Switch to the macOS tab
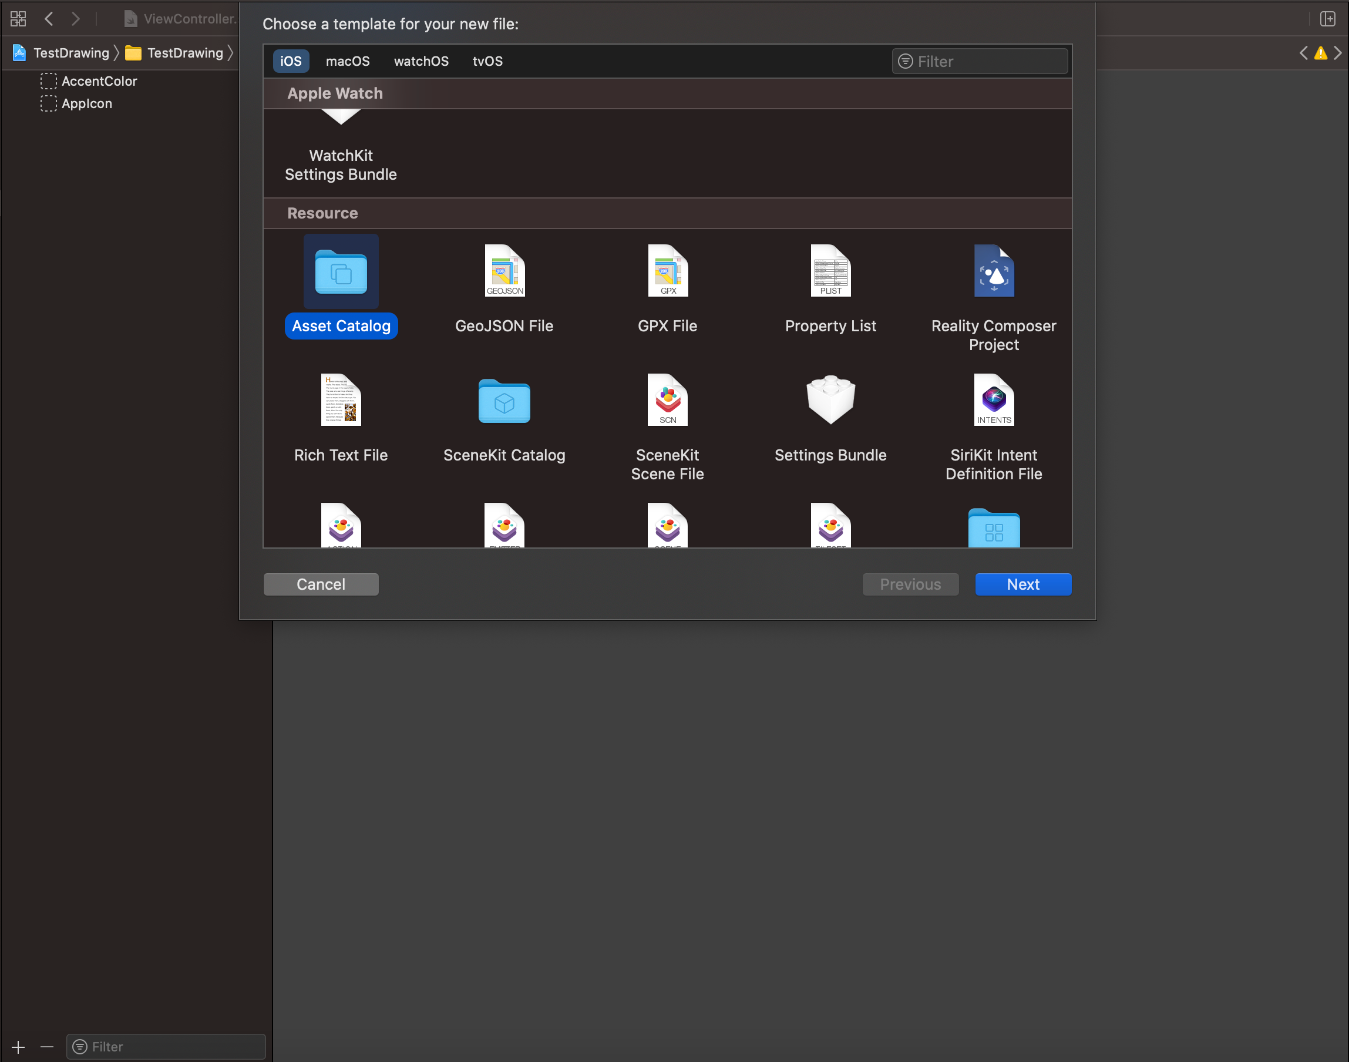1349x1062 pixels. (x=348, y=61)
